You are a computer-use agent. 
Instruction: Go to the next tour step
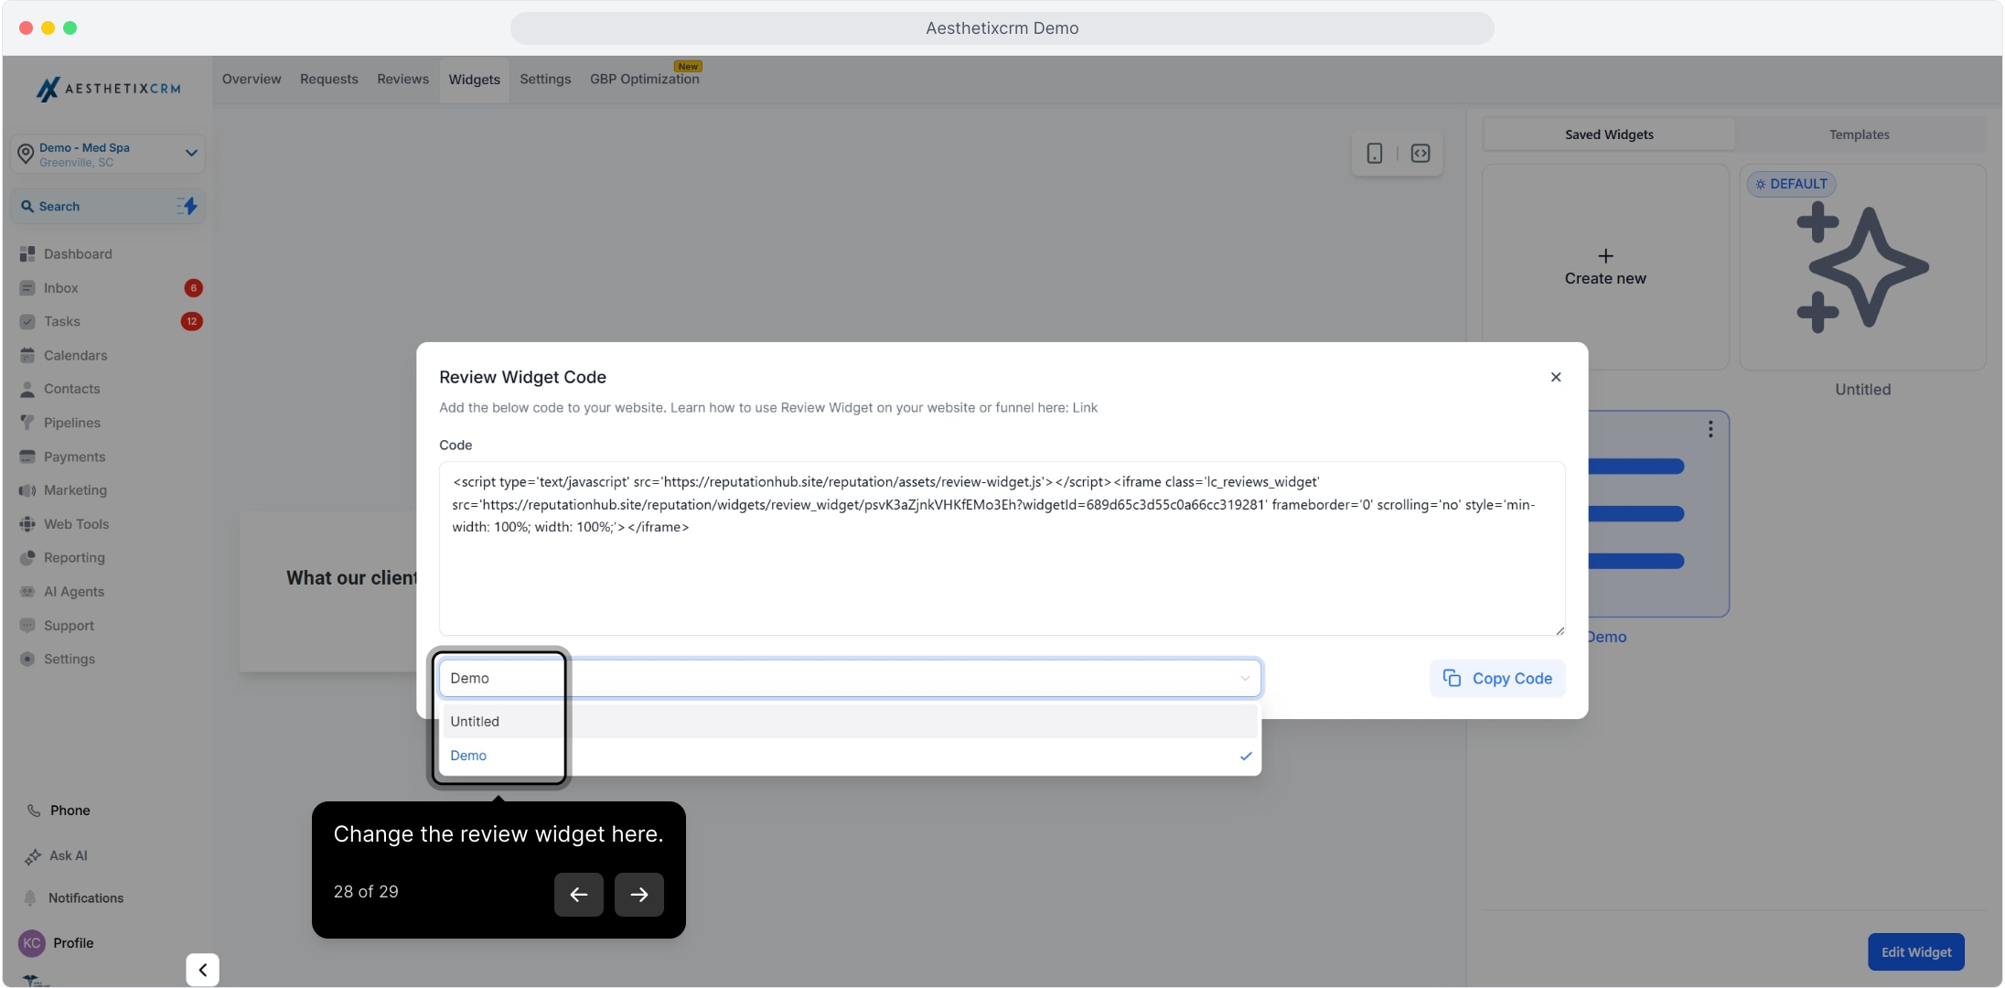pyautogui.click(x=639, y=895)
